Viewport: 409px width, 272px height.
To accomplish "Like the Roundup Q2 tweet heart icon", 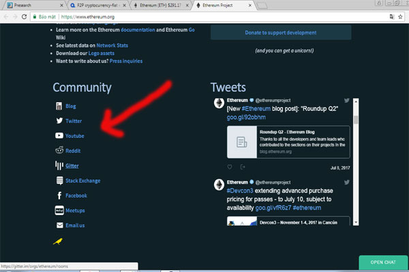I will [230, 167].
